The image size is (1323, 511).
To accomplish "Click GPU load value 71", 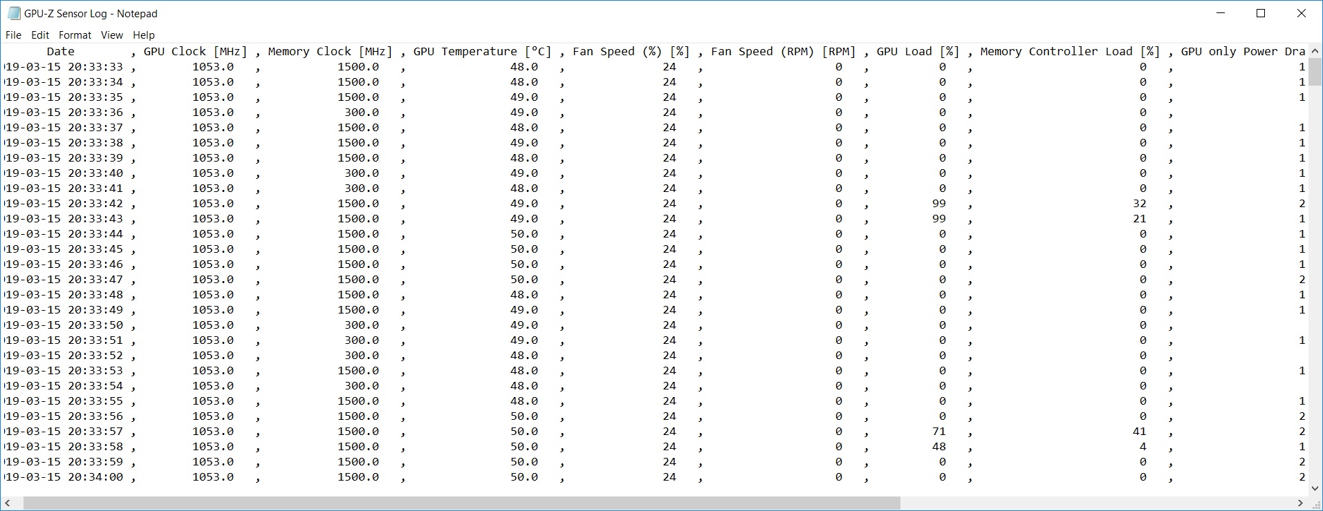I will pos(938,432).
